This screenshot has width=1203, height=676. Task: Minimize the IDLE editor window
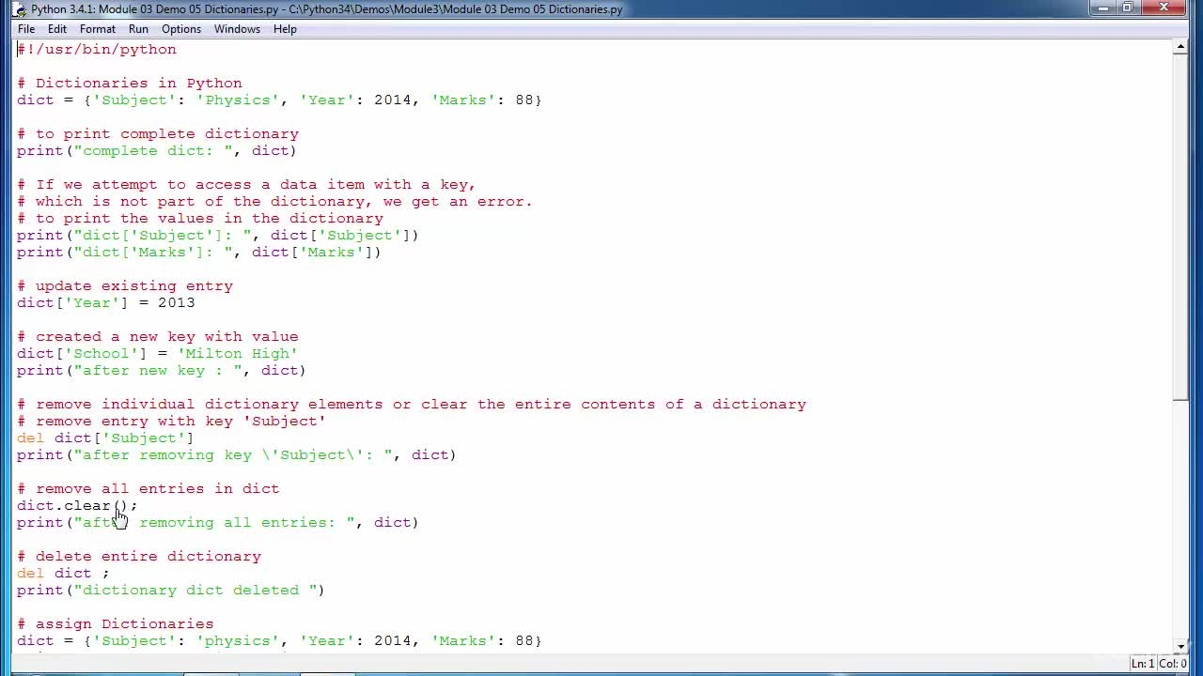coord(1101,8)
